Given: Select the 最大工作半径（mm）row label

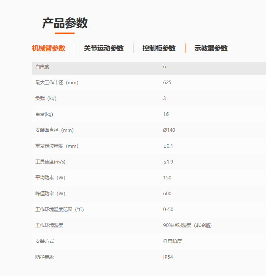Looking at the screenshot, I should pos(57,83).
